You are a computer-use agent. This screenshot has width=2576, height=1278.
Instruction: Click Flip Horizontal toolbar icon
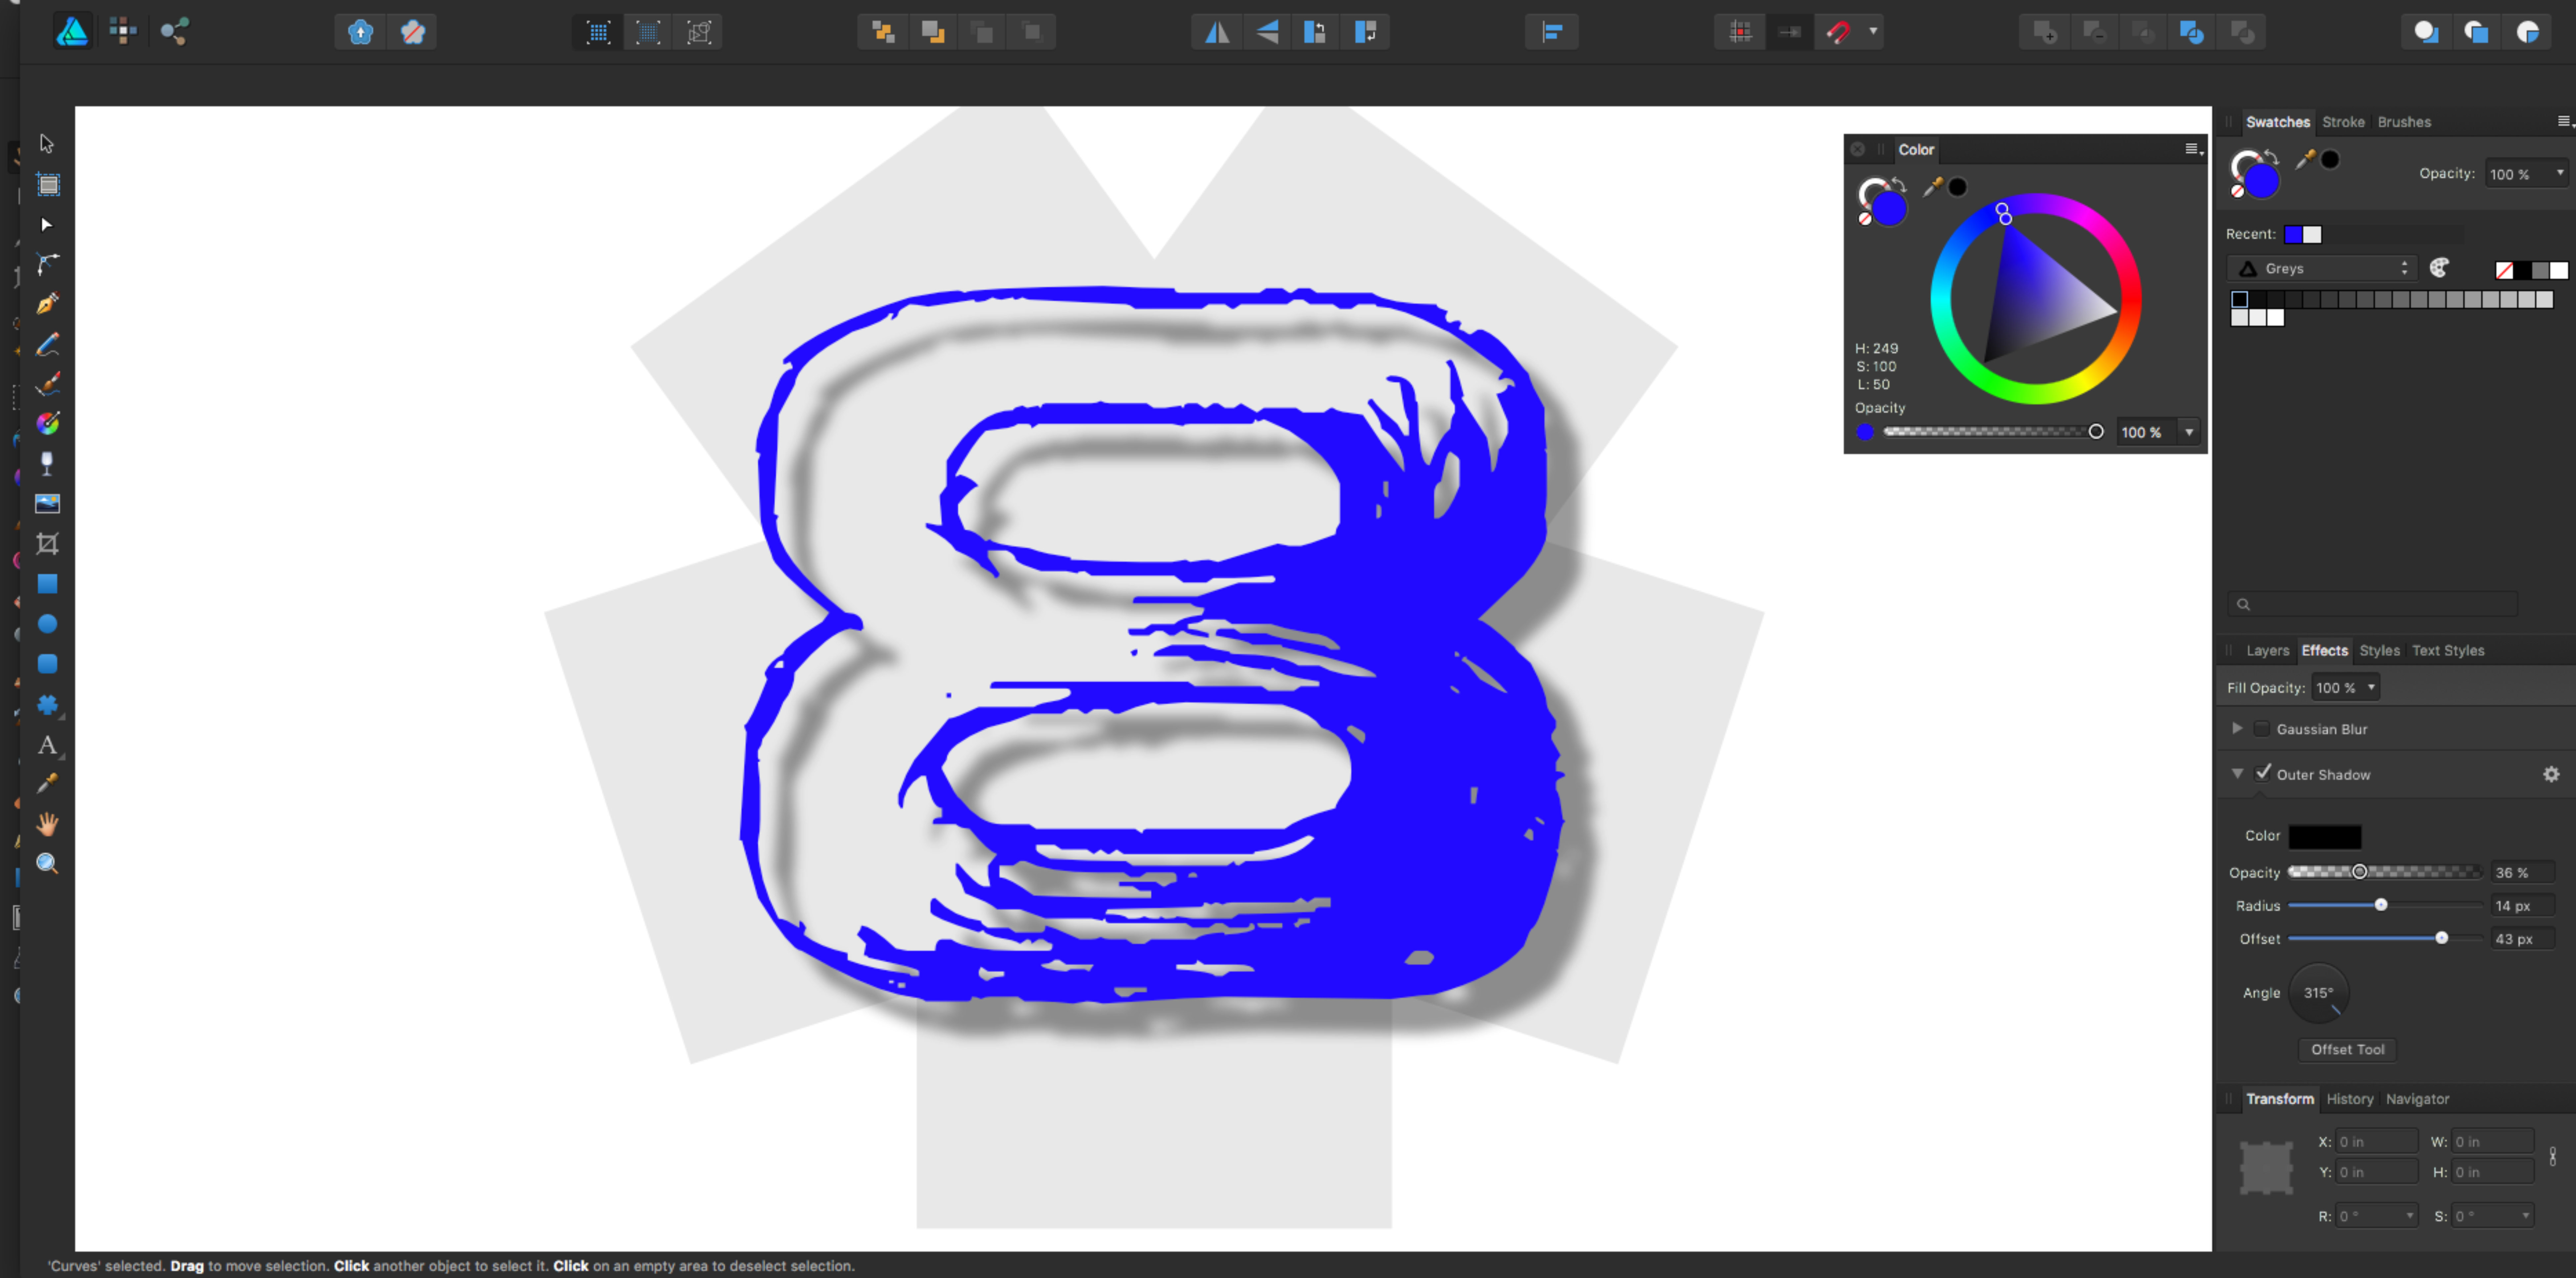[x=1217, y=32]
